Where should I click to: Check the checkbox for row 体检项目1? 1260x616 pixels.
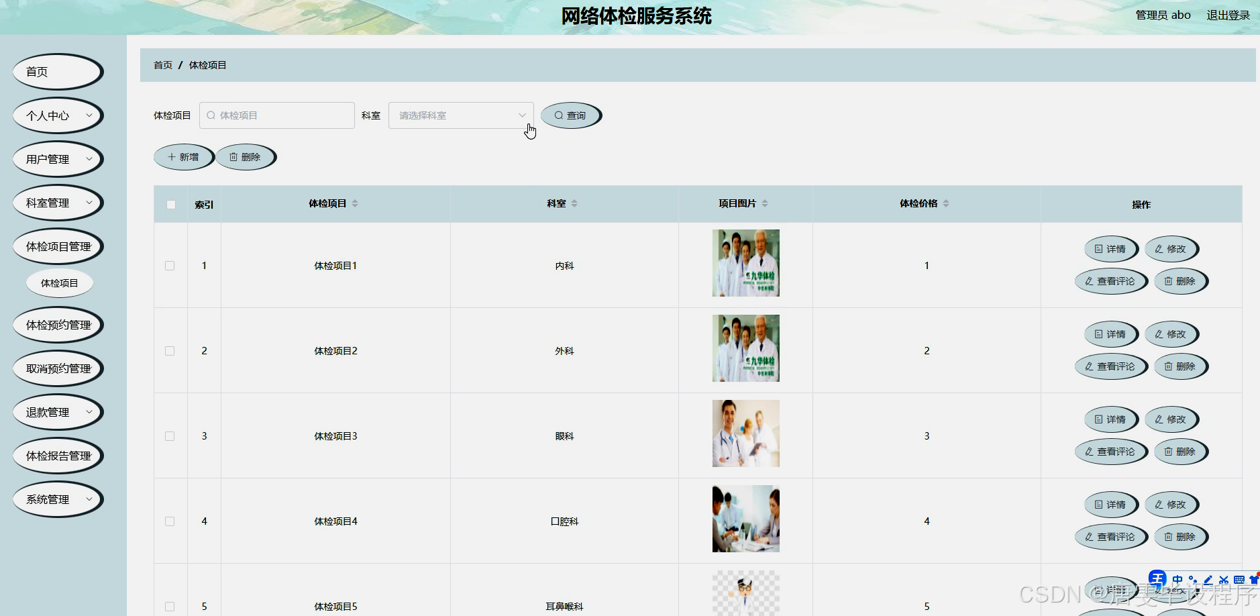coord(170,266)
